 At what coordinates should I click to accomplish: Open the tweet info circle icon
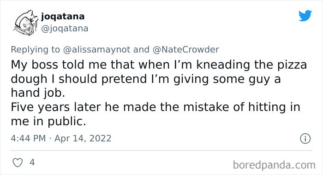[x=305, y=139]
